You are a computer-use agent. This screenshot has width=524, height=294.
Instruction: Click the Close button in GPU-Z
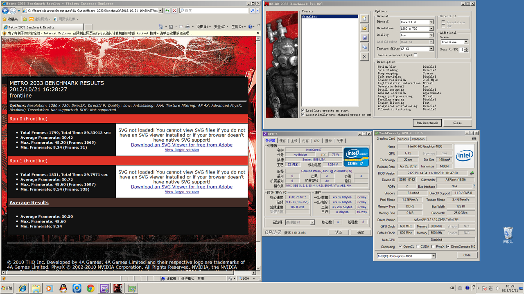(x=467, y=255)
